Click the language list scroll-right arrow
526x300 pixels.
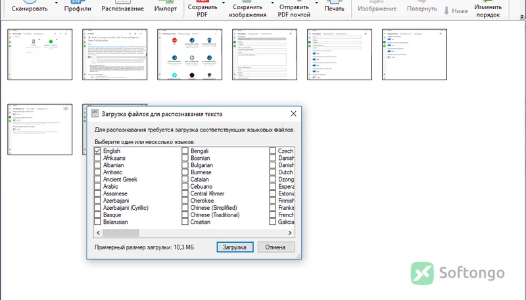290,232
